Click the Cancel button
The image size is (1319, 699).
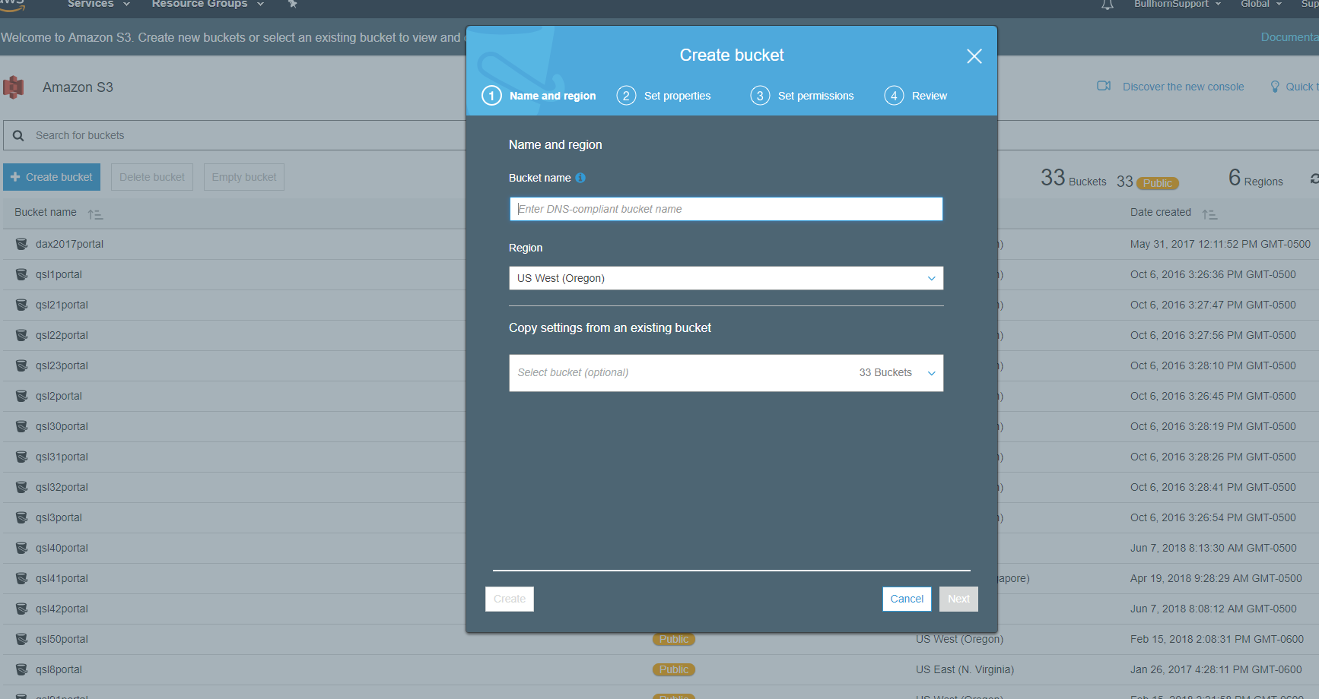pyautogui.click(x=907, y=599)
